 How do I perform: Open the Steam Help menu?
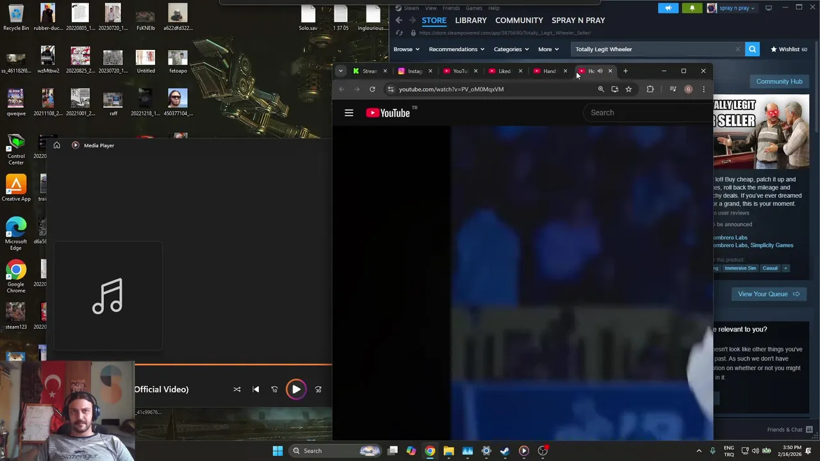[x=494, y=8]
